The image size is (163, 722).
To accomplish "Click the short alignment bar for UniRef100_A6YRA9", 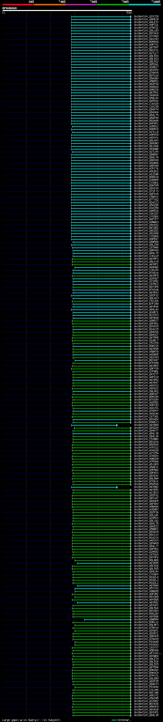I will point(94,425).
